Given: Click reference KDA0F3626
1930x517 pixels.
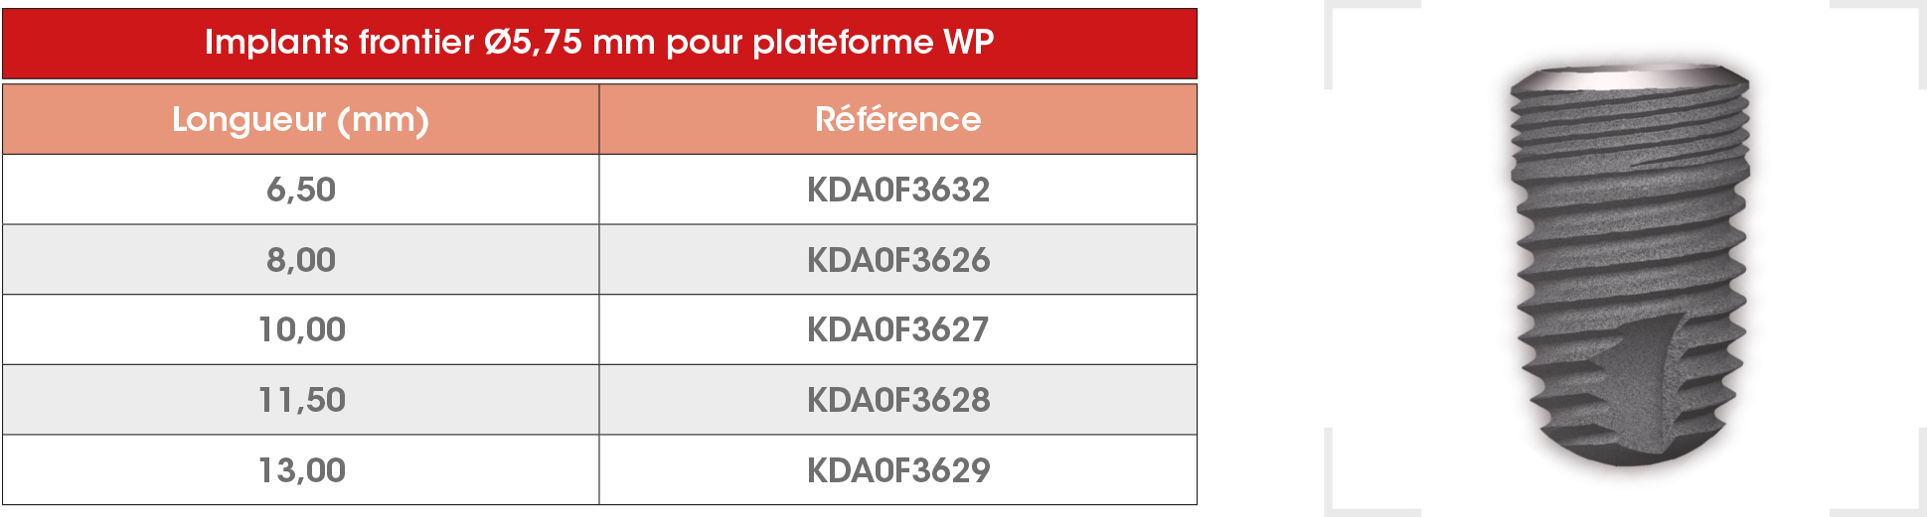Looking at the screenshot, I should pyautogui.click(x=898, y=260).
